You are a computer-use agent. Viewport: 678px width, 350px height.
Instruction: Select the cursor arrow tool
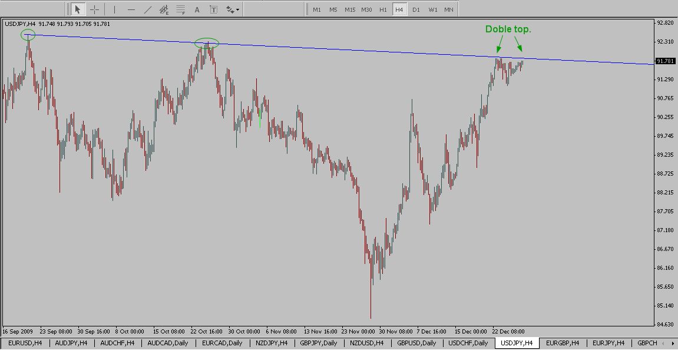click(77, 9)
